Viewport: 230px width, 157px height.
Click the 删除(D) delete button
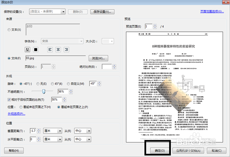[78, 12]
